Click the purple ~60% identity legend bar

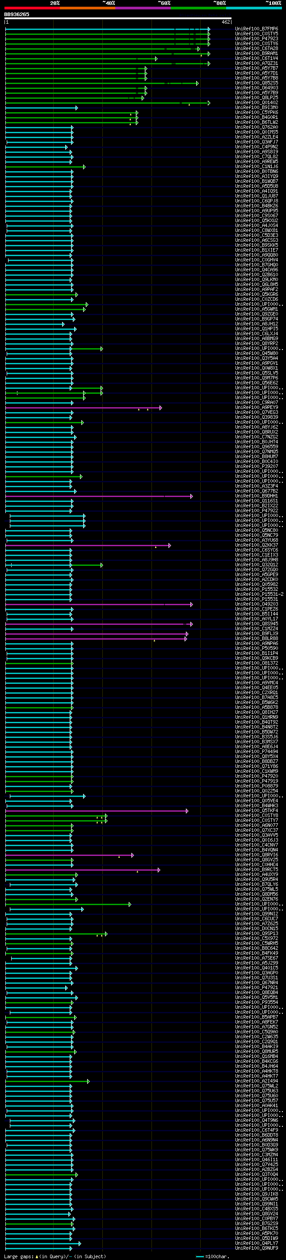tap(143, 8)
